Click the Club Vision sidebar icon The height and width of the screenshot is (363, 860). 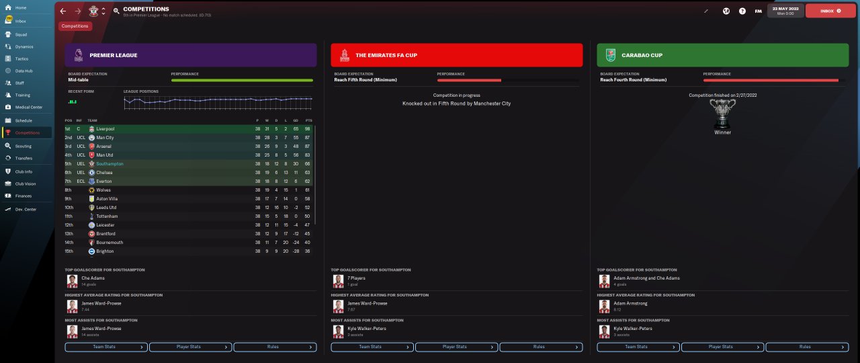coord(8,184)
